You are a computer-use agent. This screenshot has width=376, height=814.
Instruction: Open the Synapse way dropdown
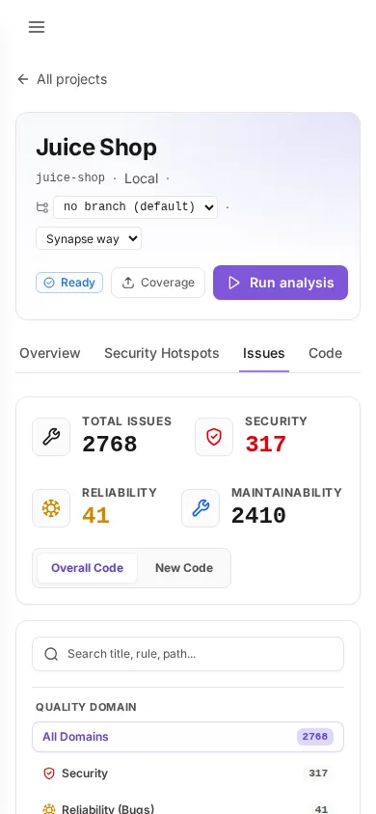[89, 239]
